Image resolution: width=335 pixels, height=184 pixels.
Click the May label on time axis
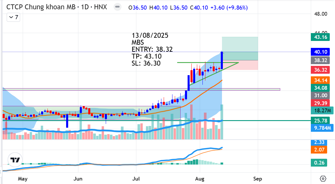23,179
